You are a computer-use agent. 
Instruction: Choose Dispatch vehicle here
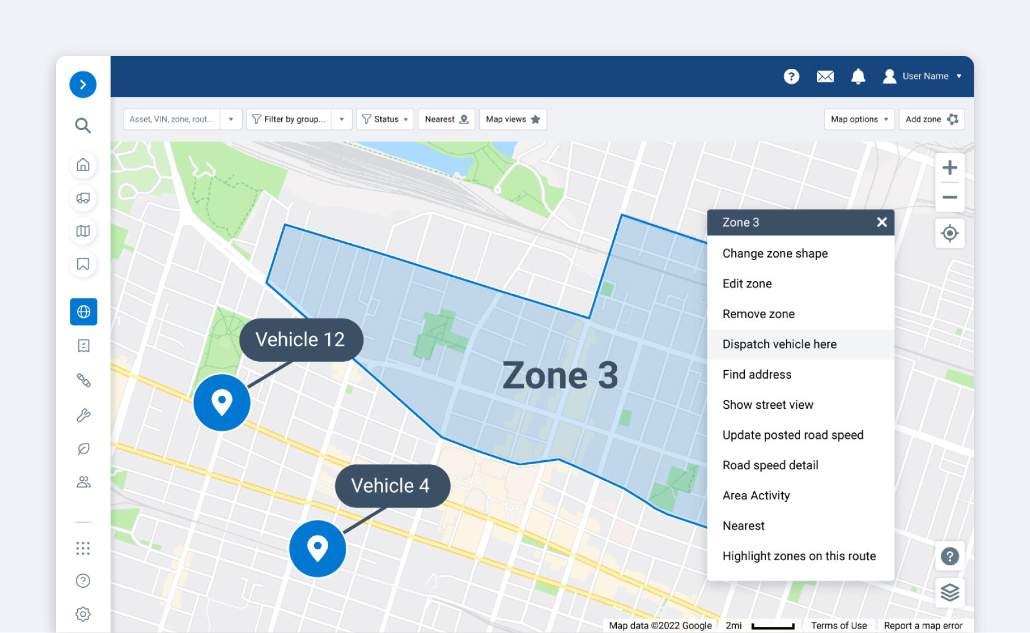coord(800,344)
